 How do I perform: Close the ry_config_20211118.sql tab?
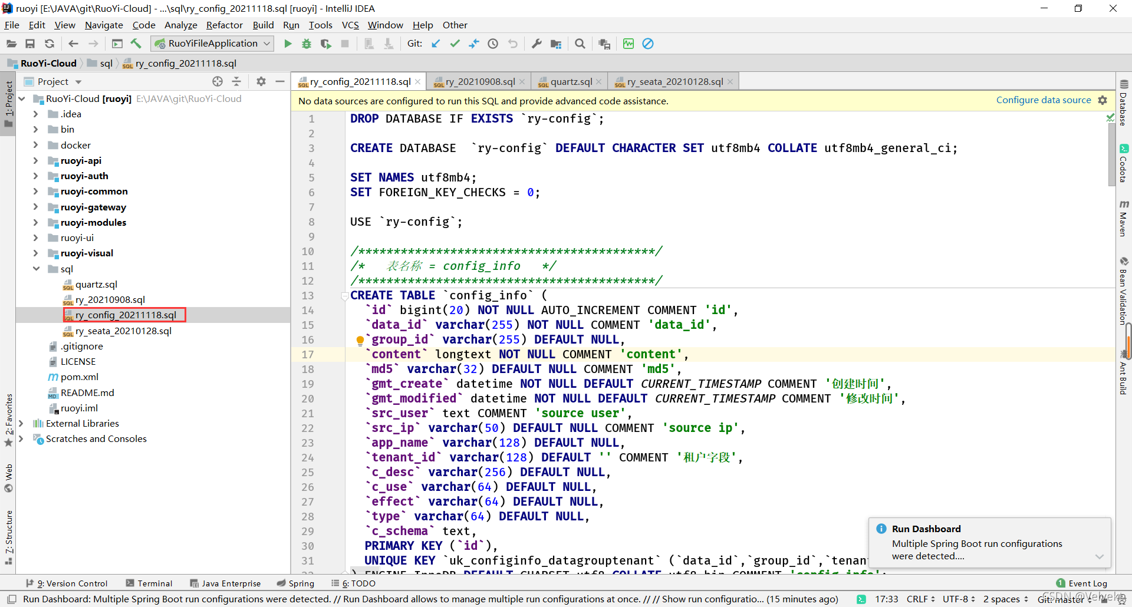tap(417, 82)
